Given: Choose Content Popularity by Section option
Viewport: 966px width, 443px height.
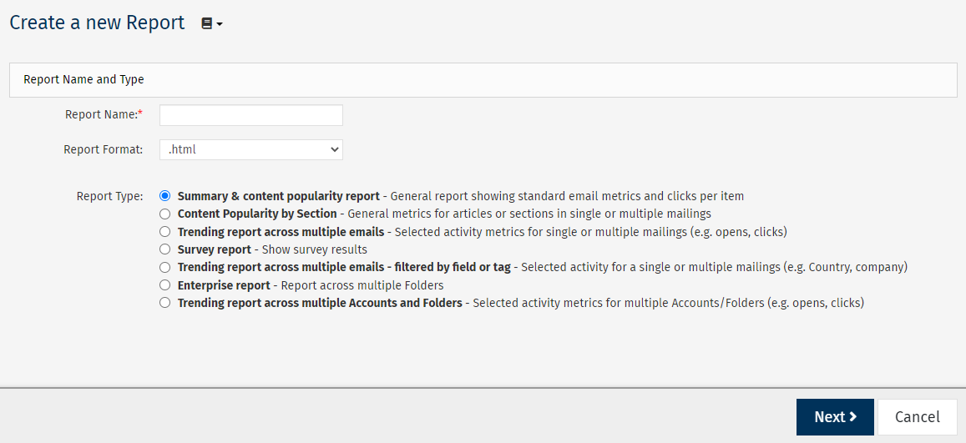Looking at the screenshot, I should (164, 214).
